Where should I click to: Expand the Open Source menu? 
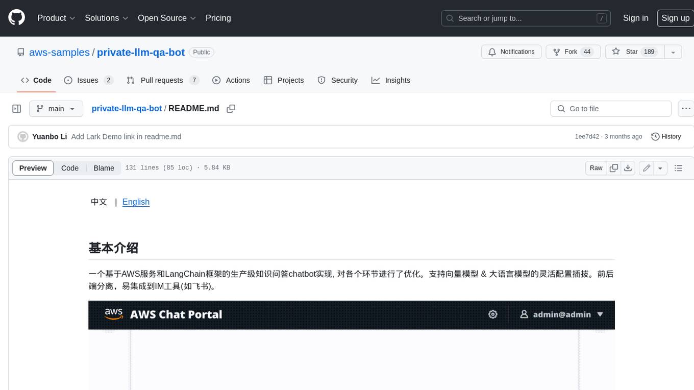(x=167, y=18)
